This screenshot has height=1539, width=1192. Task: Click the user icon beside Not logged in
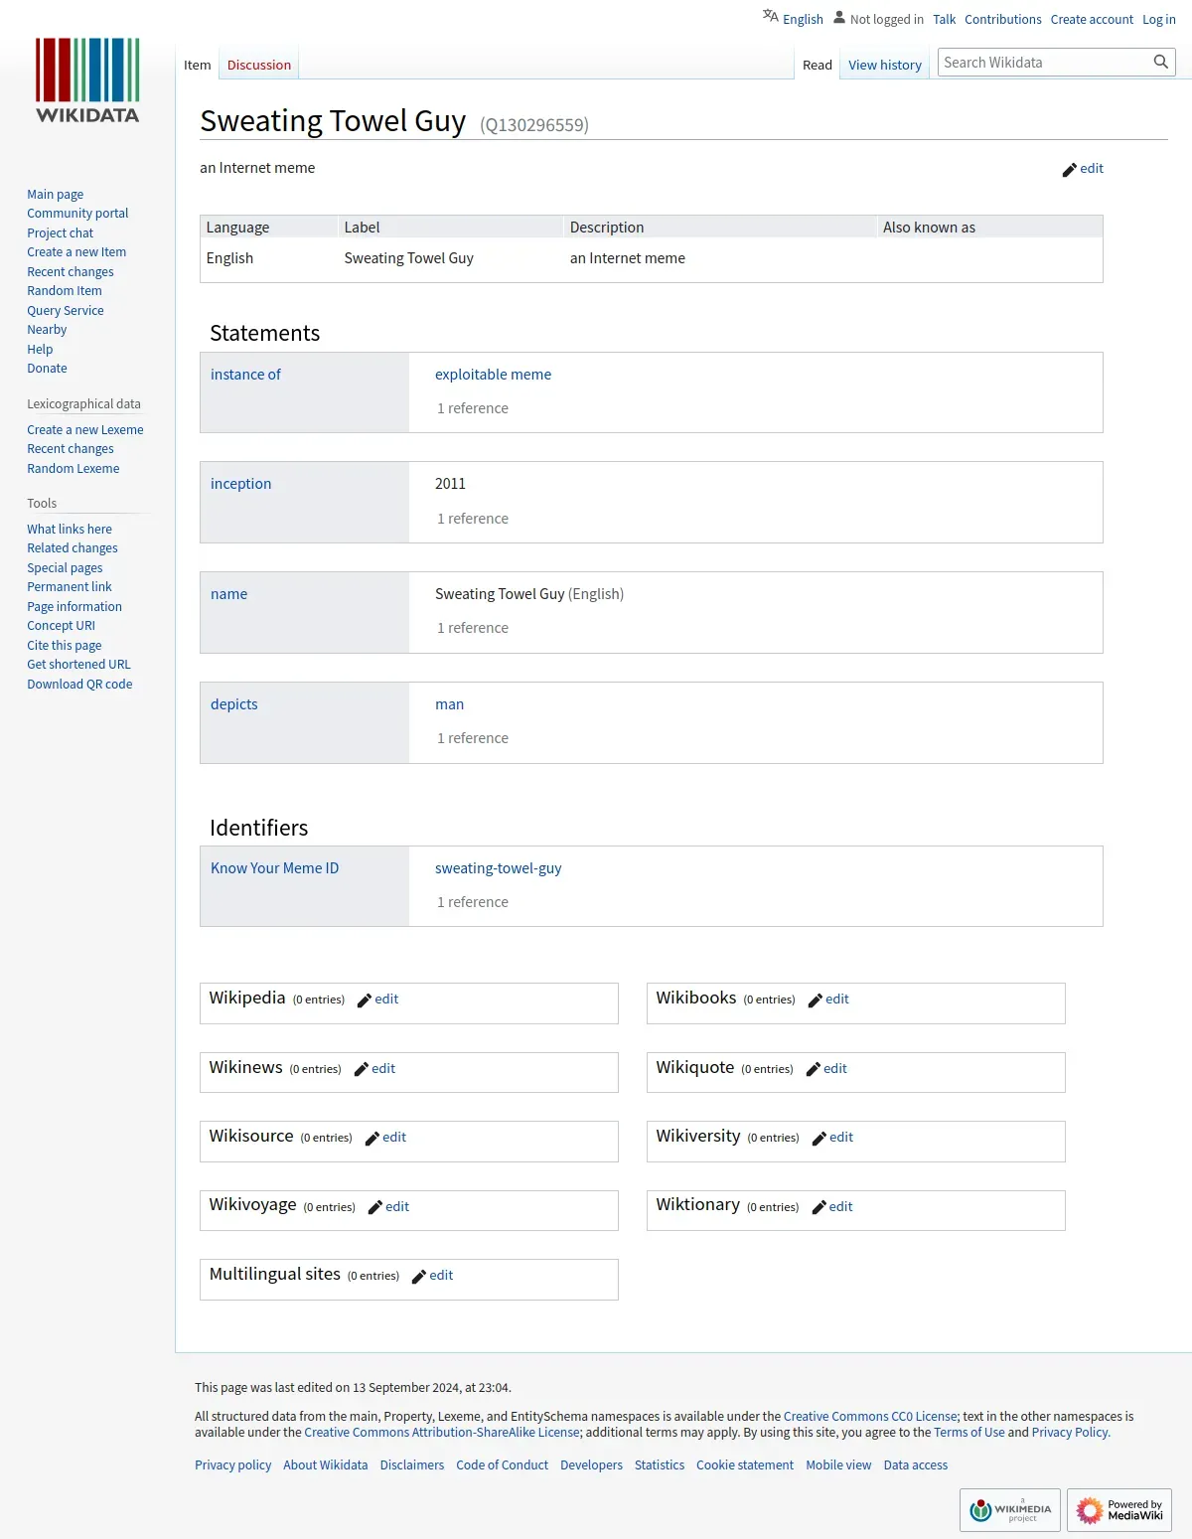839,17
